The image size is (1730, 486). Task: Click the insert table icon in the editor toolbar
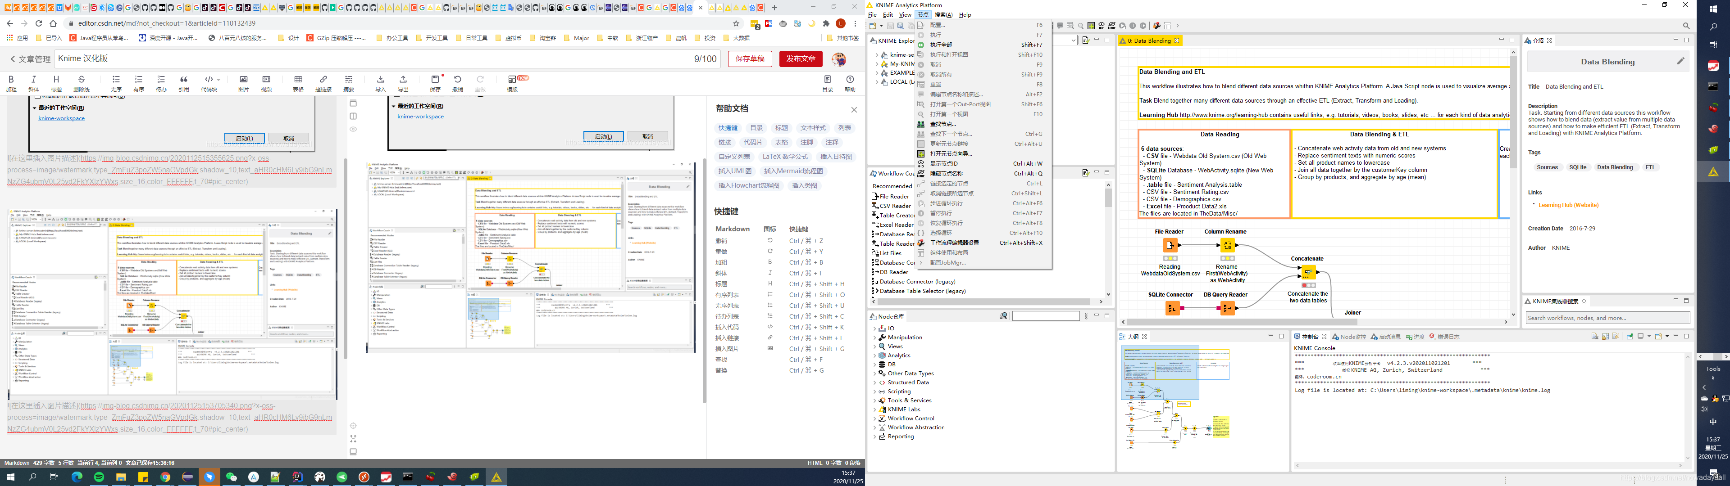click(298, 79)
